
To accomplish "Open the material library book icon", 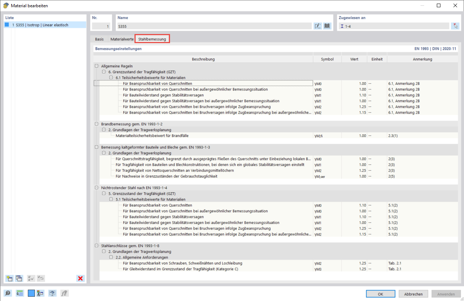I will tap(327, 26).
